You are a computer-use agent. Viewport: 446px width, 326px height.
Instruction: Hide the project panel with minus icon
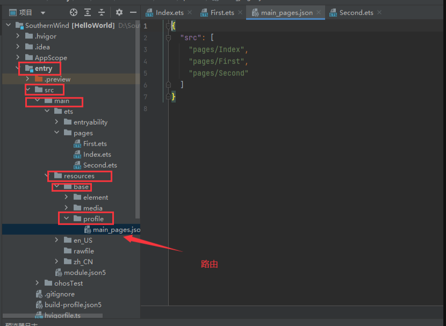133,12
